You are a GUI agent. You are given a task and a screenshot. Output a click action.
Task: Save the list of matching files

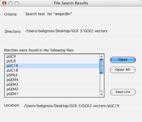pyautogui.click(x=123, y=92)
